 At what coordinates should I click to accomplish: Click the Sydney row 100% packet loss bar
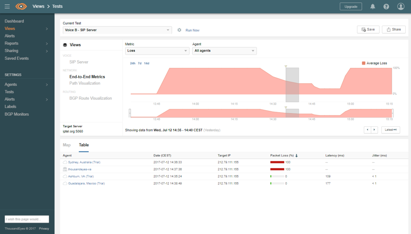click(x=277, y=162)
